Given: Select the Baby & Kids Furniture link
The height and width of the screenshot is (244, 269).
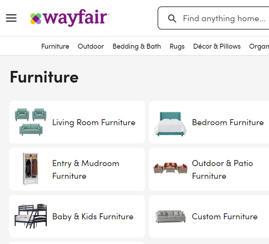Looking at the screenshot, I should click(x=93, y=217).
